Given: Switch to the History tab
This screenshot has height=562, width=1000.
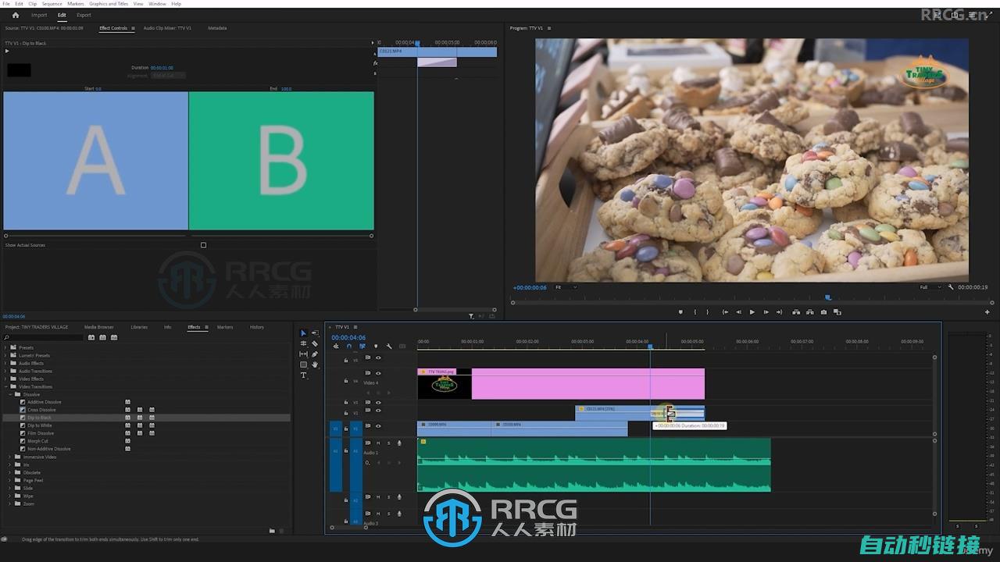Looking at the screenshot, I should pyautogui.click(x=256, y=327).
